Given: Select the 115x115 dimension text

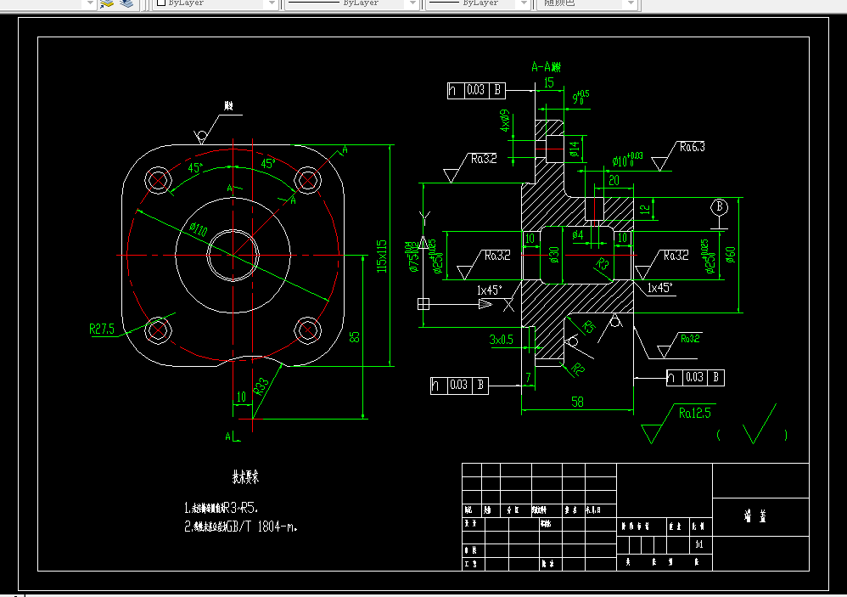Looking at the screenshot, I should (382, 256).
